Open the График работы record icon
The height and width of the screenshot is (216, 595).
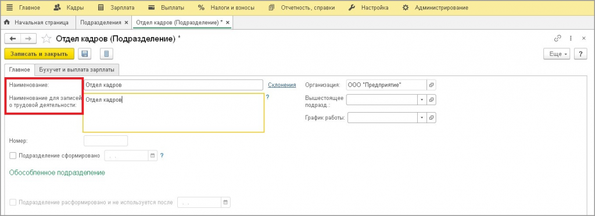click(x=432, y=118)
